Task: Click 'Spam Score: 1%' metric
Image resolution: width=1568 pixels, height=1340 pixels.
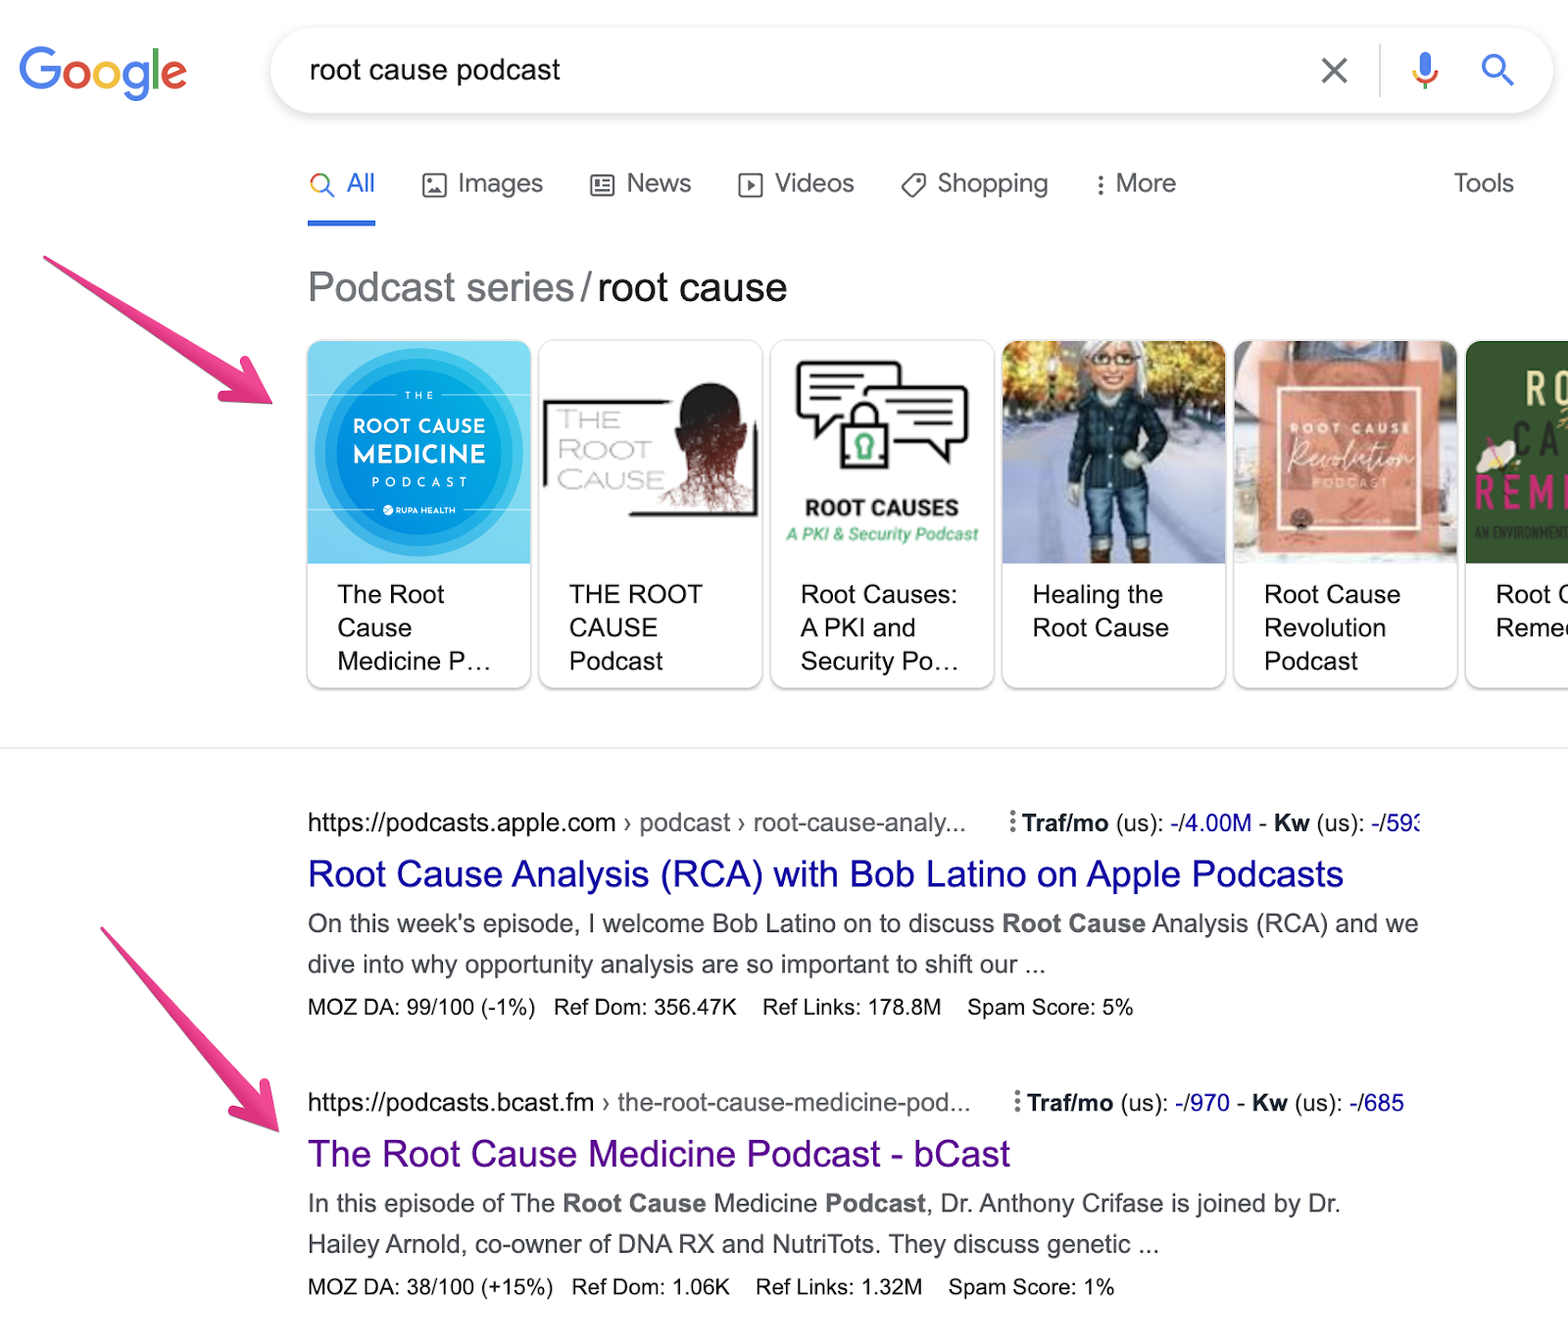Action: 1032,1286
